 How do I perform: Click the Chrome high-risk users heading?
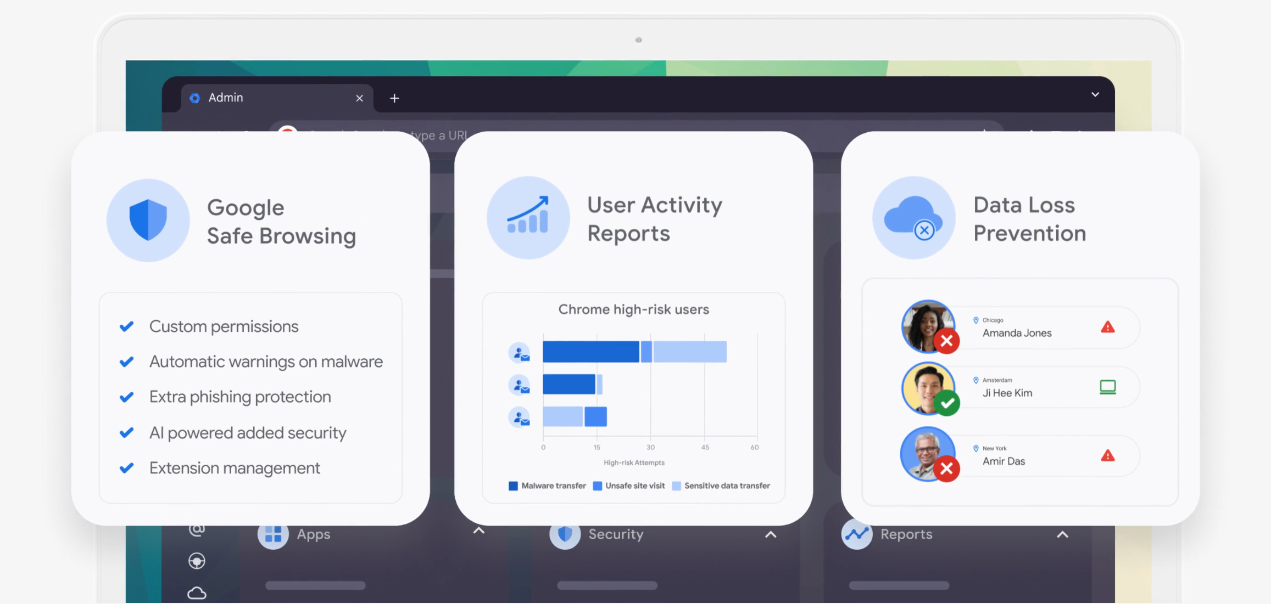[634, 310]
